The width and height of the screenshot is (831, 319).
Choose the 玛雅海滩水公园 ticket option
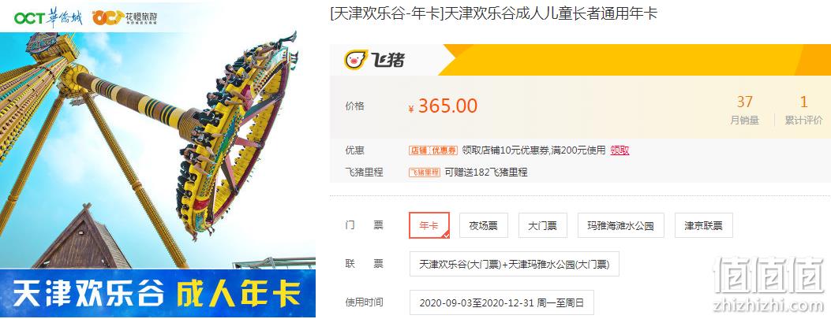620,225
